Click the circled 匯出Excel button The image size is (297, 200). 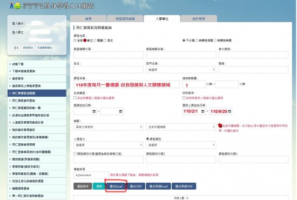[116, 186]
